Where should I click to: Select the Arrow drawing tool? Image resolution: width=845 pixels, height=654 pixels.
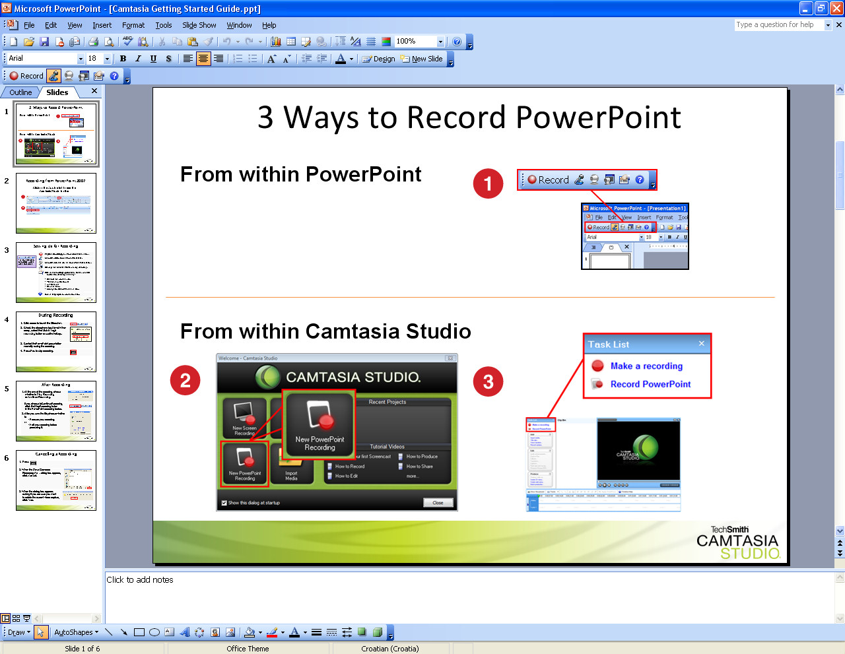tap(123, 632)
